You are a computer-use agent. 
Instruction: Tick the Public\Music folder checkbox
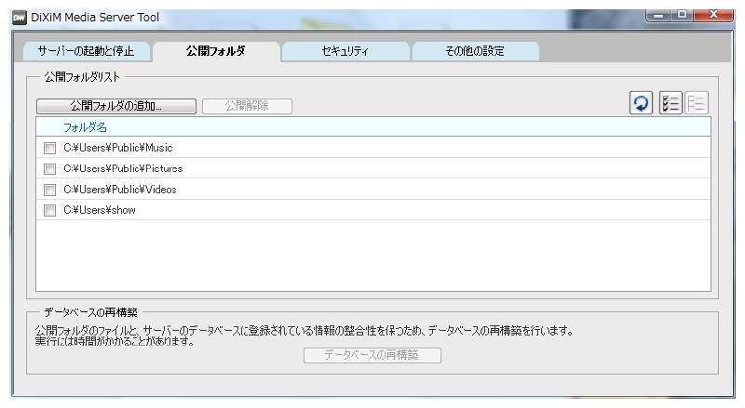49,148
